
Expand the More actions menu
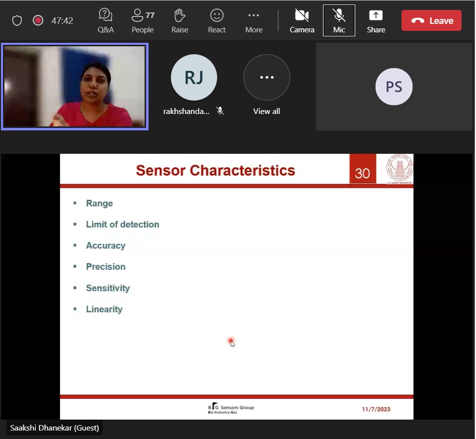253,21
